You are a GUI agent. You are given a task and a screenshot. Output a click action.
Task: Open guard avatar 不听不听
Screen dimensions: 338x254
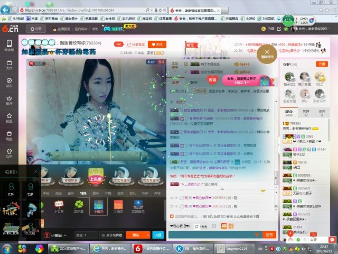tap(320, 96)
